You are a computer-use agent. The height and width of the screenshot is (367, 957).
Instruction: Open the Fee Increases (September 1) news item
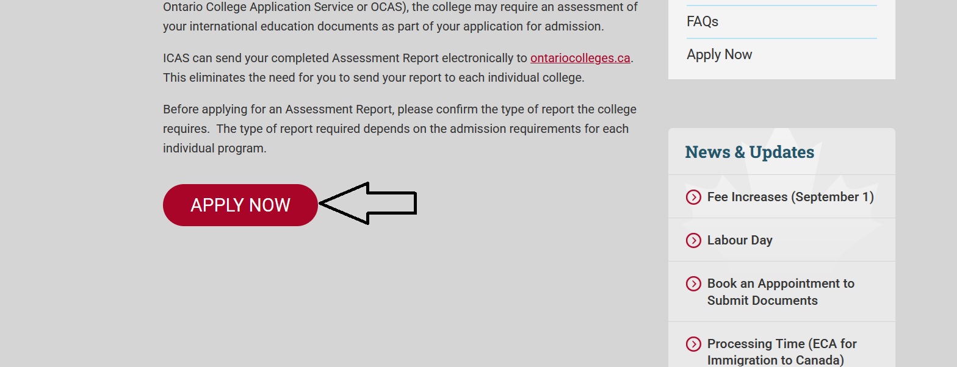coord(790,197)
